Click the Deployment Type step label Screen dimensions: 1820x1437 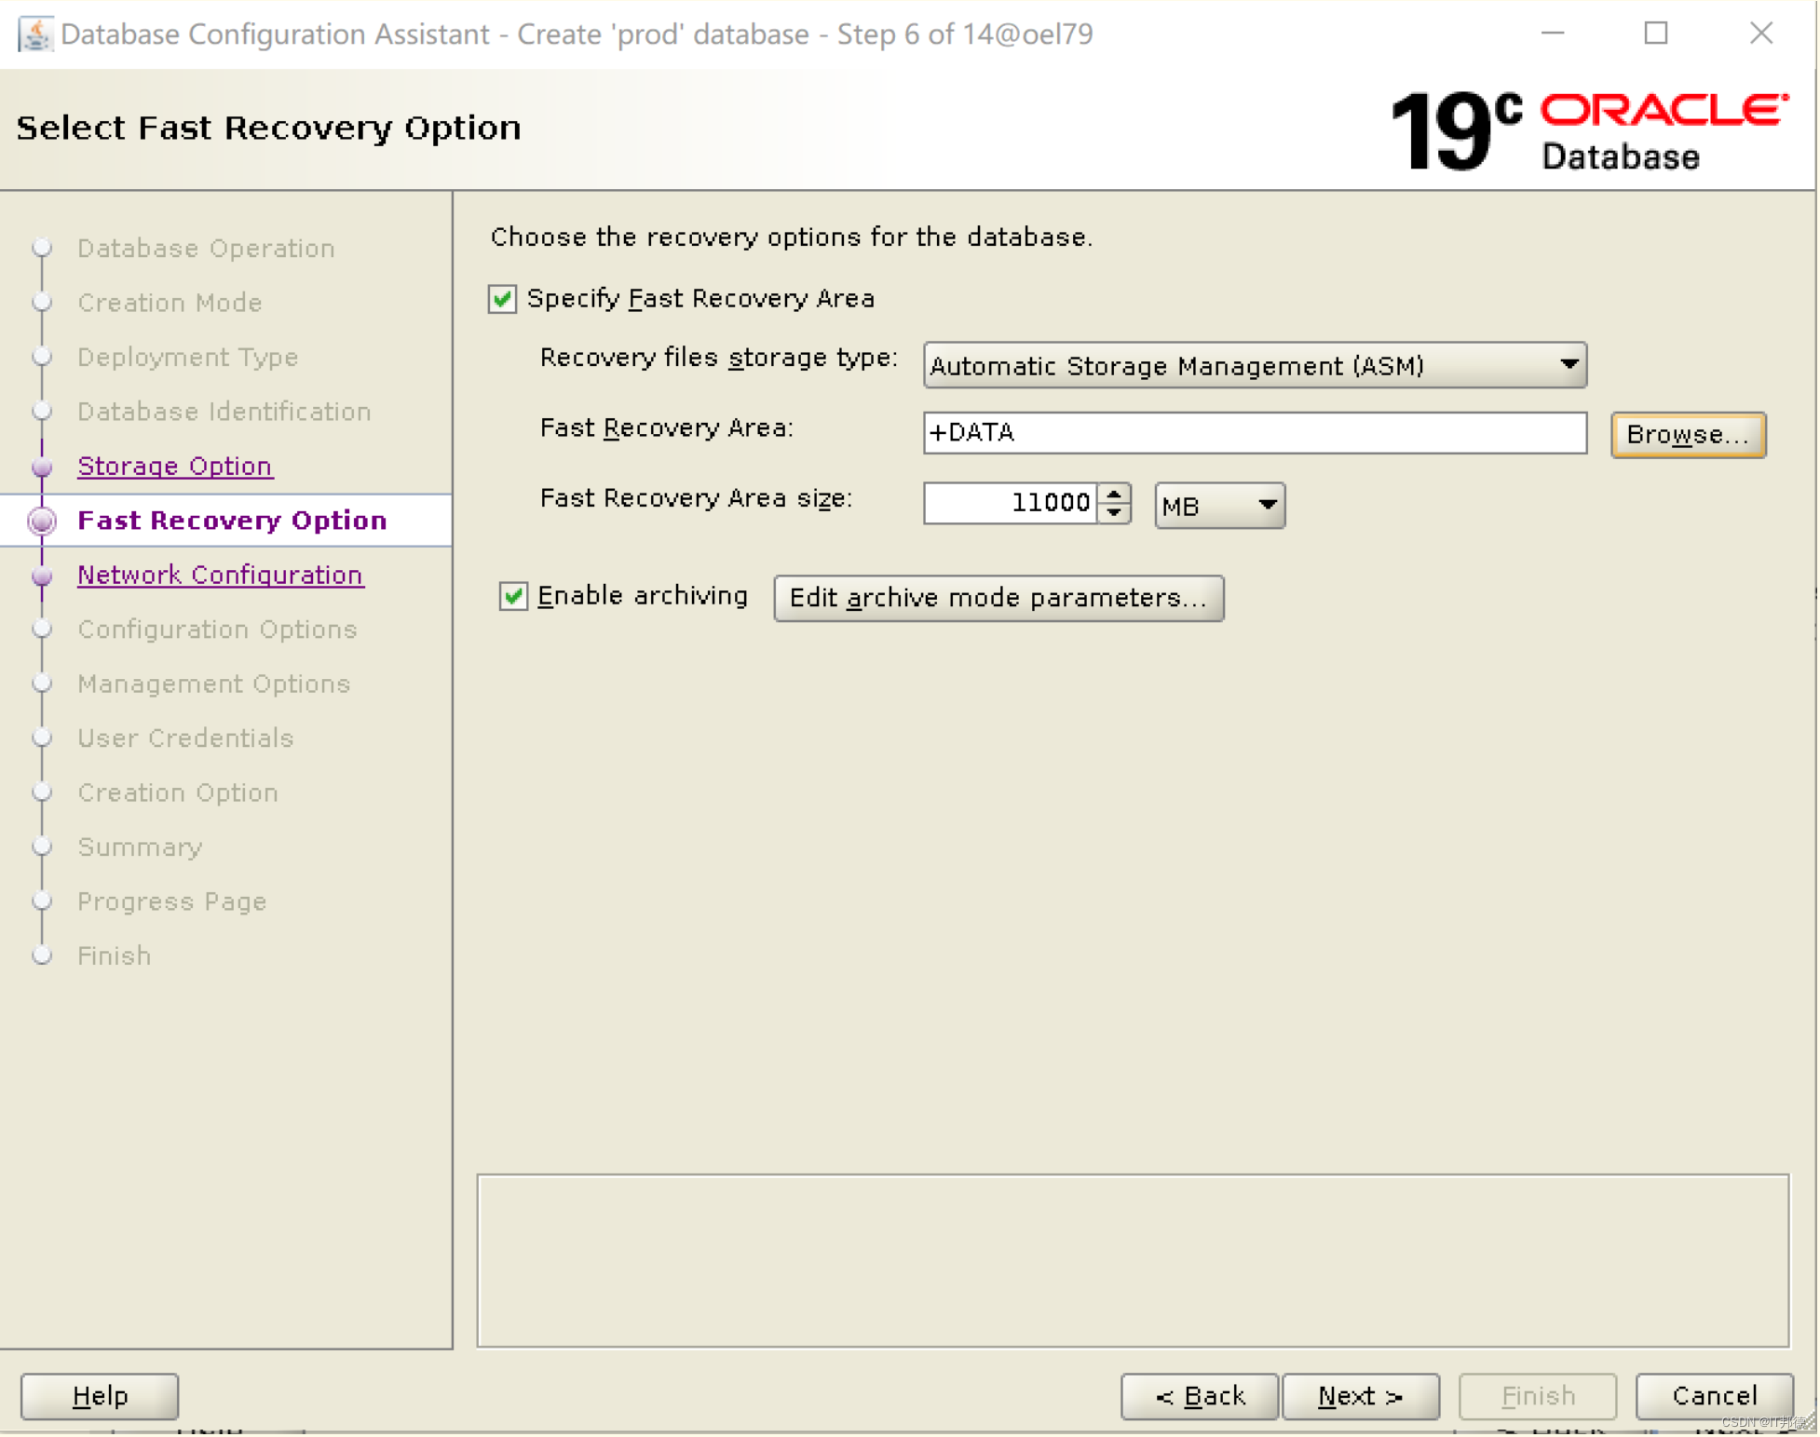pyautogui.click(x=187, y=357)
